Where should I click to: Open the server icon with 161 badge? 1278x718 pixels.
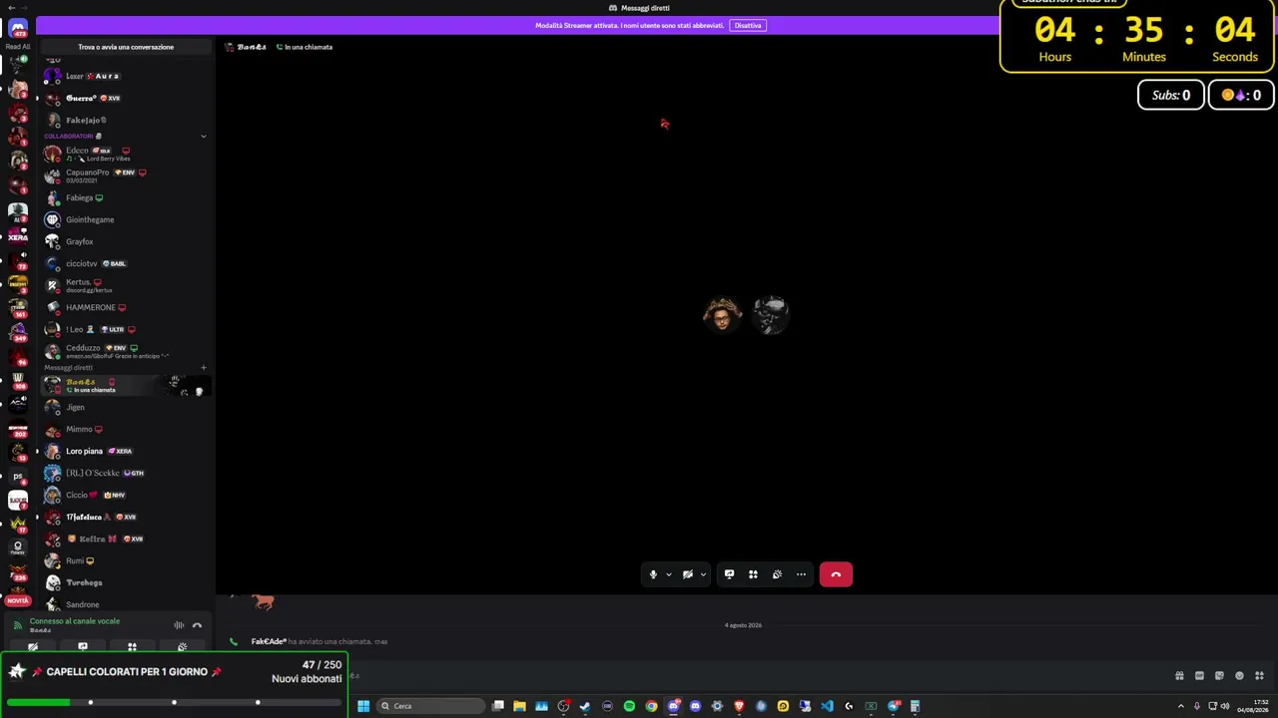click(x=18, y=307)
